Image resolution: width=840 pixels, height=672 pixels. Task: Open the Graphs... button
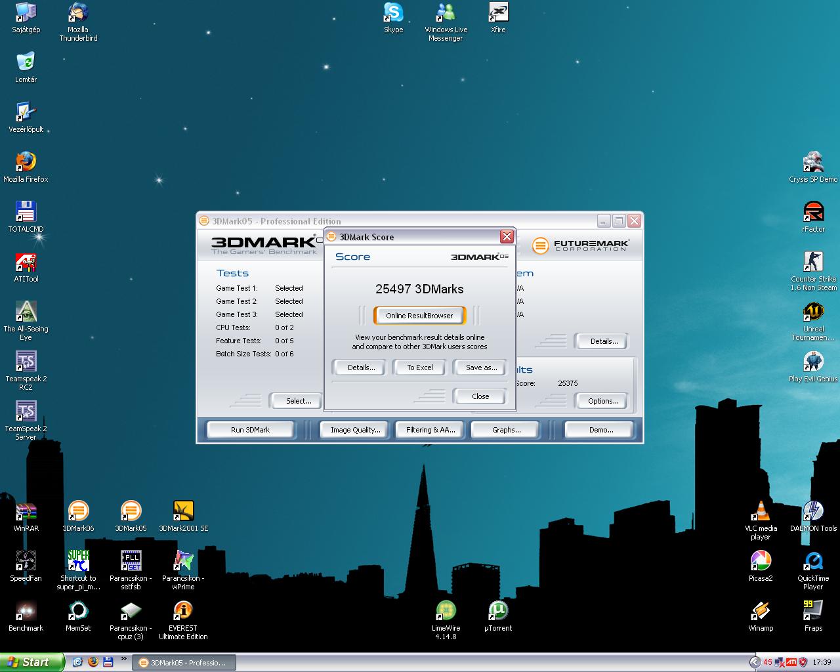[506, 430]
